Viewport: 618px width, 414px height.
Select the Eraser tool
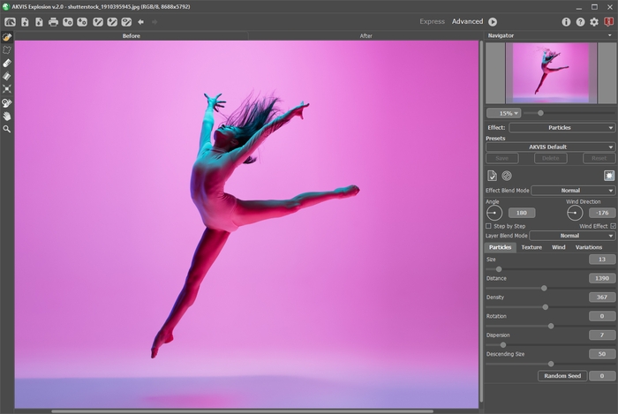click(x=7, y=63)
